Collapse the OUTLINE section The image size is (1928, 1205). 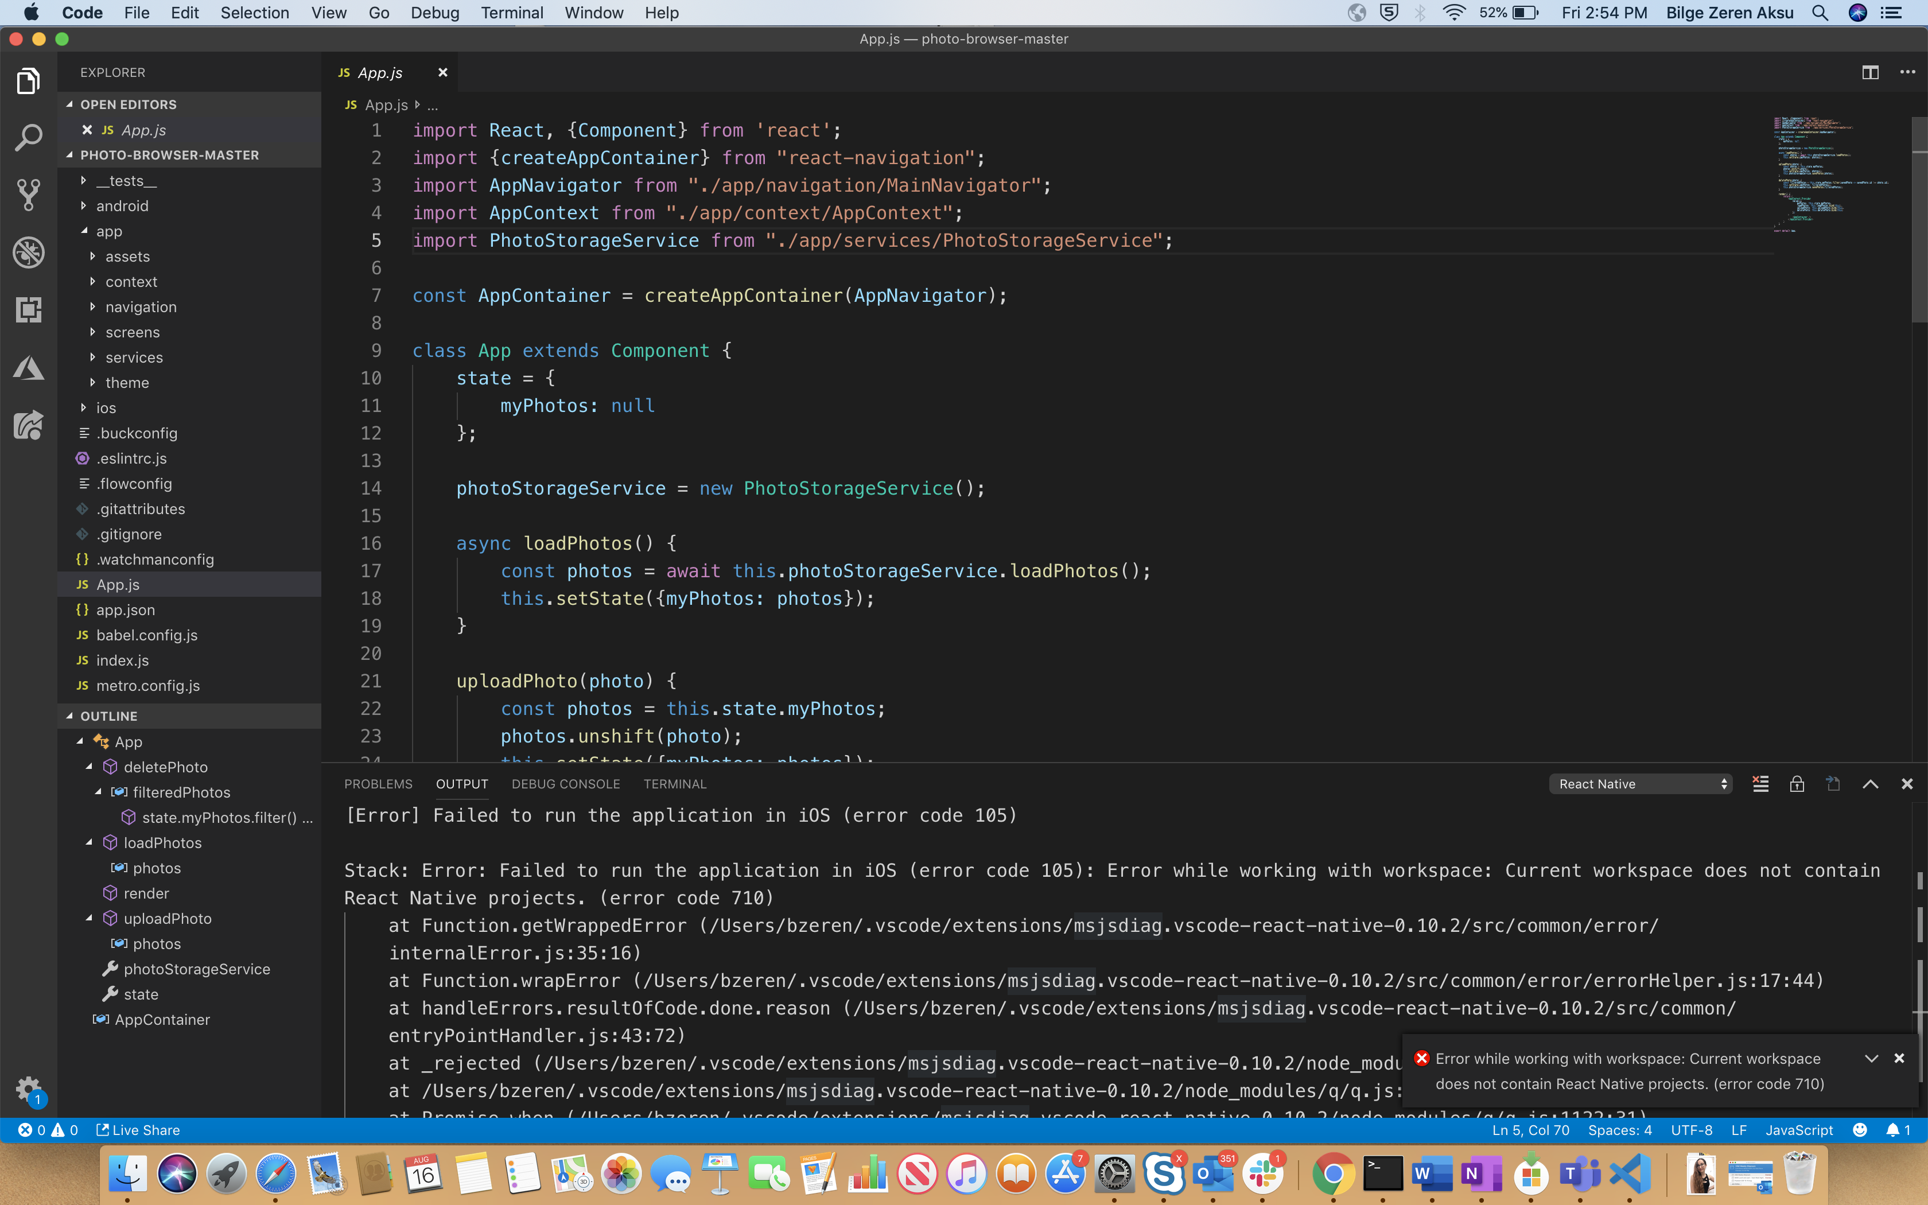tap(109, 717)
